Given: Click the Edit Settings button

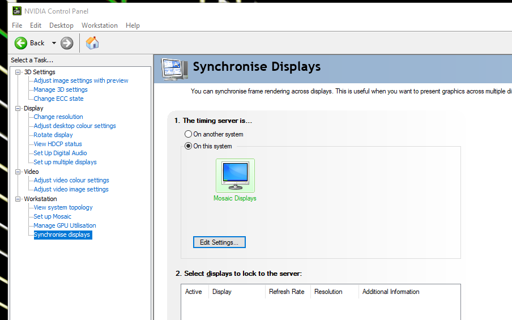Looking at the screenshot, I should point(219,242).
